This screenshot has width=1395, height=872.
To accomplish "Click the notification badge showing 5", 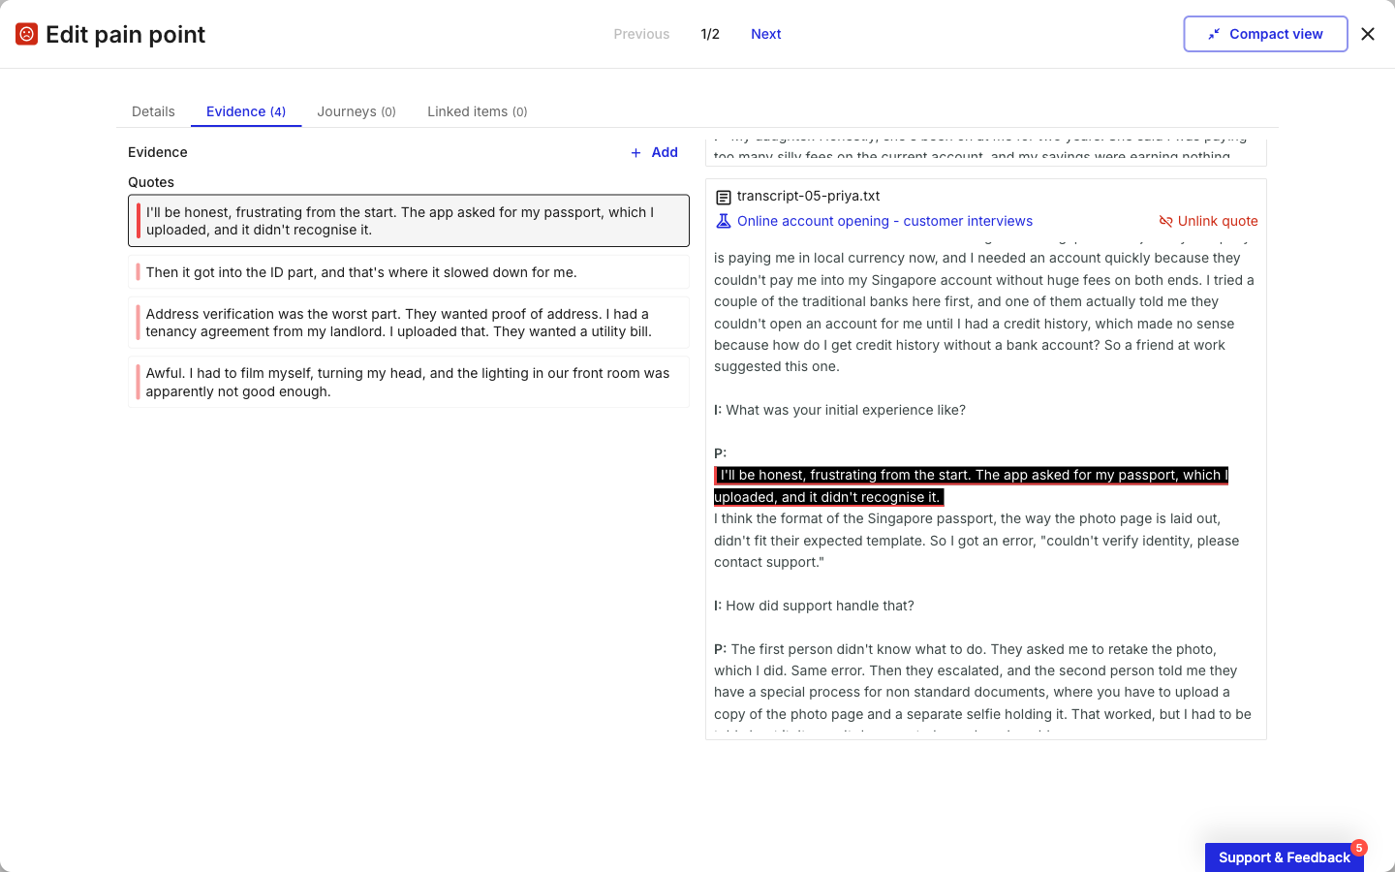I will pyautogui.click(x=1359, y=848).
